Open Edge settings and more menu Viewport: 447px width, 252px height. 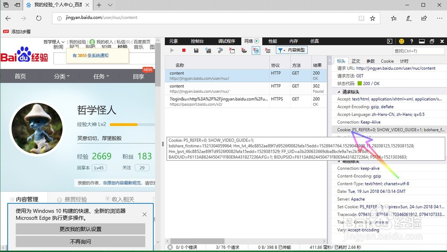tap(439, 18)
